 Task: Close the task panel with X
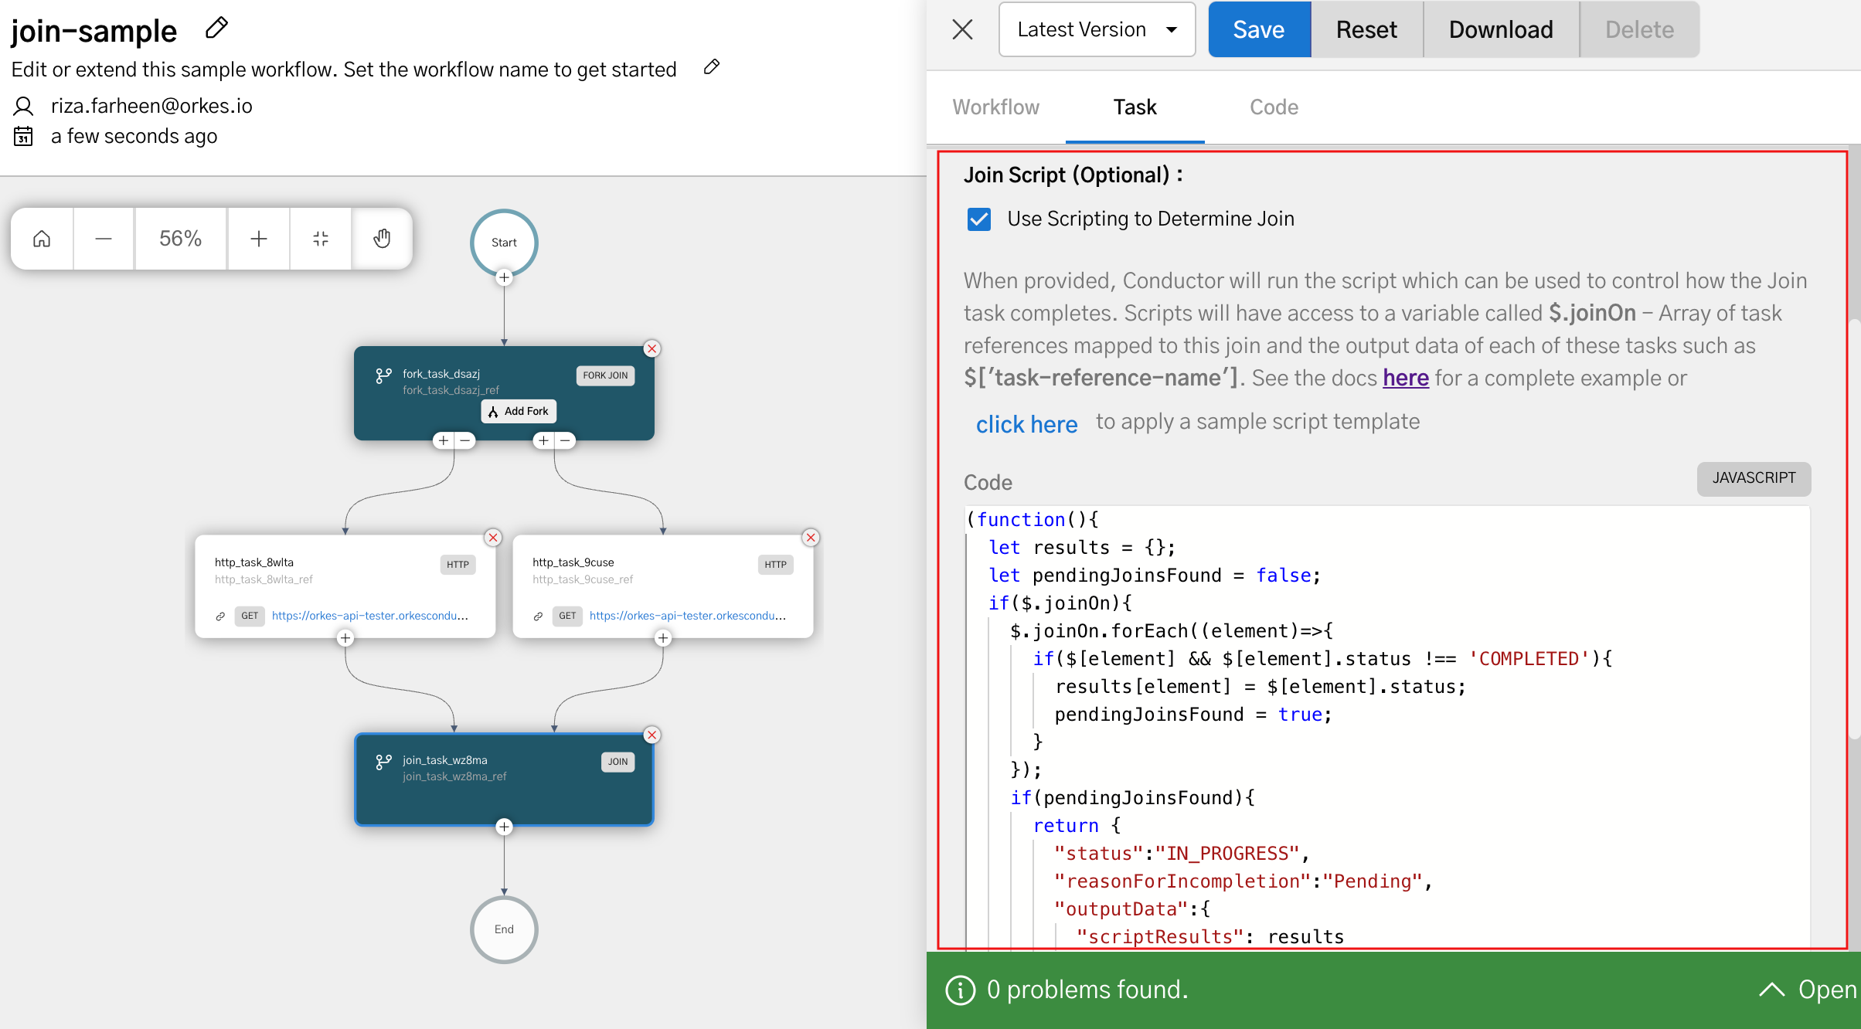click(x=962, y=29)
